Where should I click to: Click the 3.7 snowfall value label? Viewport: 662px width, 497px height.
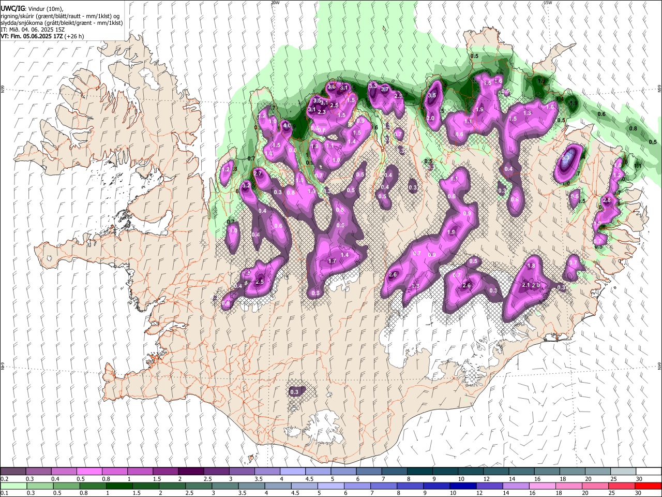385,90
